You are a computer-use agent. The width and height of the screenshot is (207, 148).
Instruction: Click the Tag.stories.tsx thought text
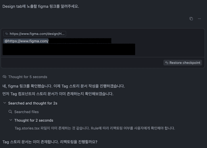[x=95, y=128]
